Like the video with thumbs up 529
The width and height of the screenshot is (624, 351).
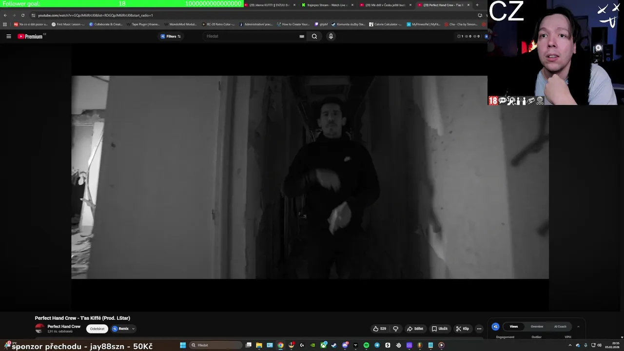click(x=380, y=329)
